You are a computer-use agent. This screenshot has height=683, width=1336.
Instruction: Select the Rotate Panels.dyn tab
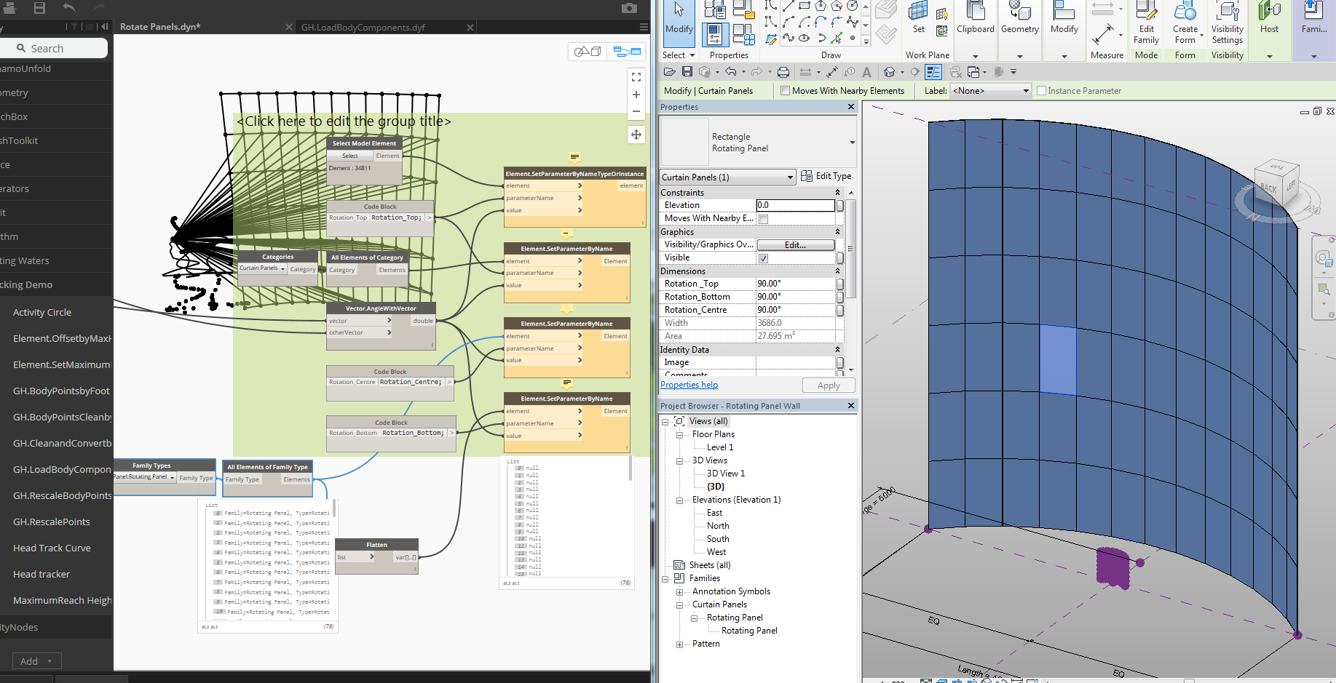159,27
